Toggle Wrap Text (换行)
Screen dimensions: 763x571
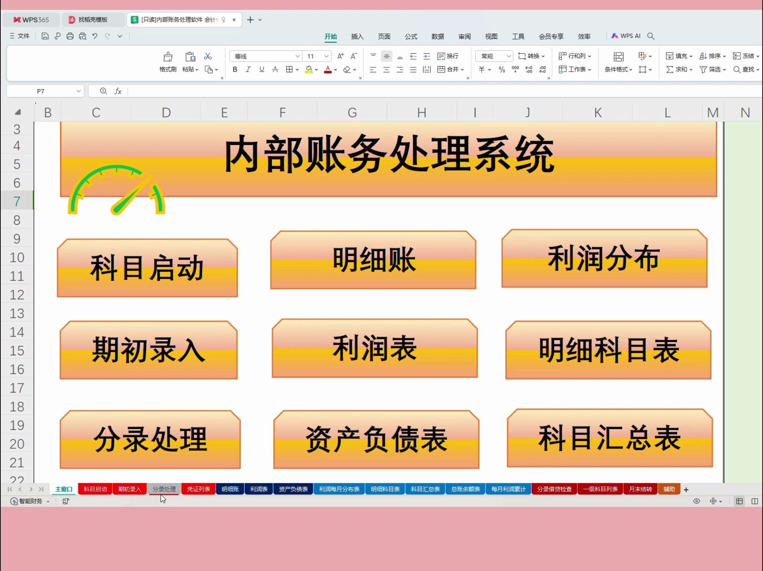448,56
